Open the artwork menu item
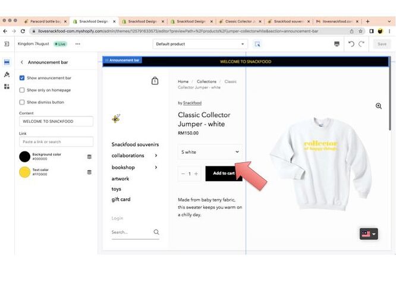 click(x=120, y=179)
